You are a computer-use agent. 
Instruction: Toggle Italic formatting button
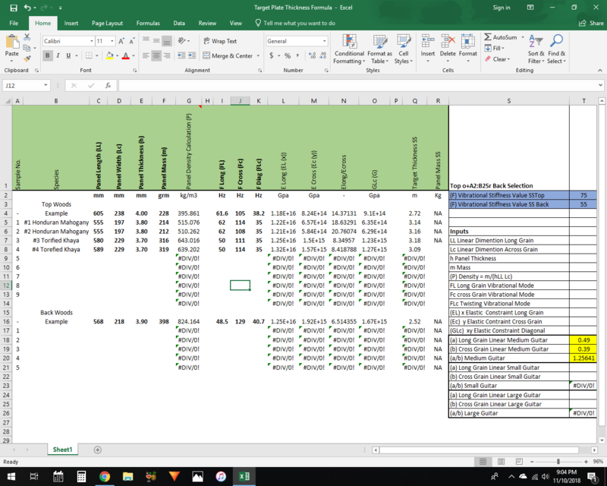[x=58, y=55]
